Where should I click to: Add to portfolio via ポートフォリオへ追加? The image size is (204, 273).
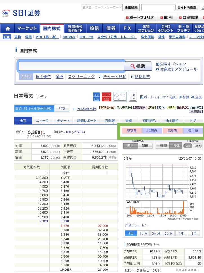pos(158,97)
